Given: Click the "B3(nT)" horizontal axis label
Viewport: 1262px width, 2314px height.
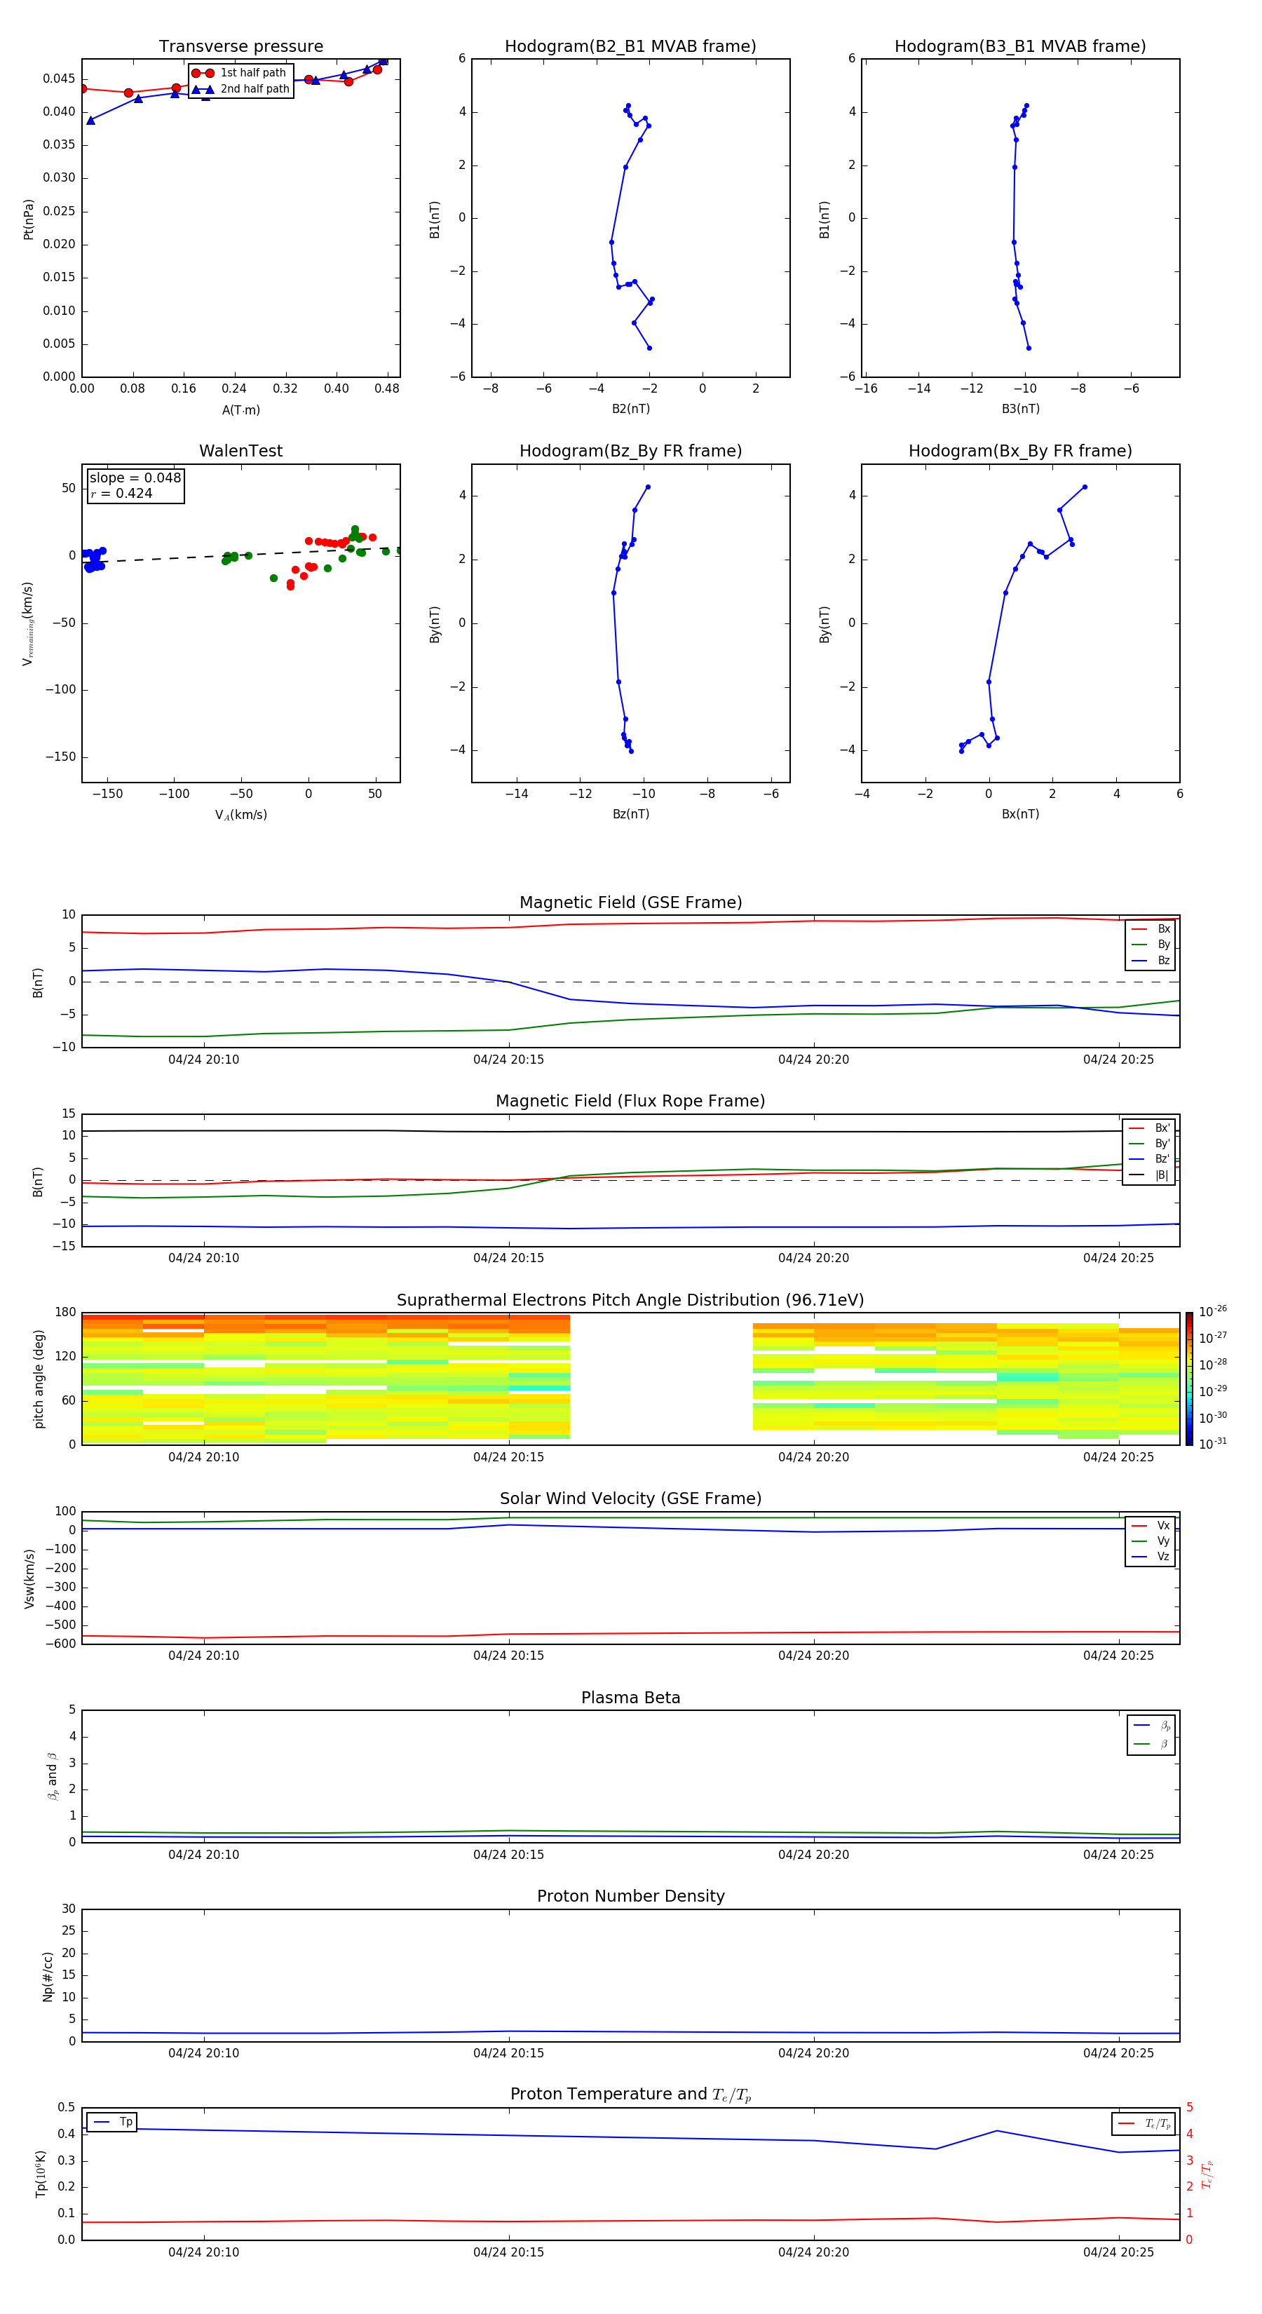Looking at the screenshot, I should click(x=1020, y=410).
